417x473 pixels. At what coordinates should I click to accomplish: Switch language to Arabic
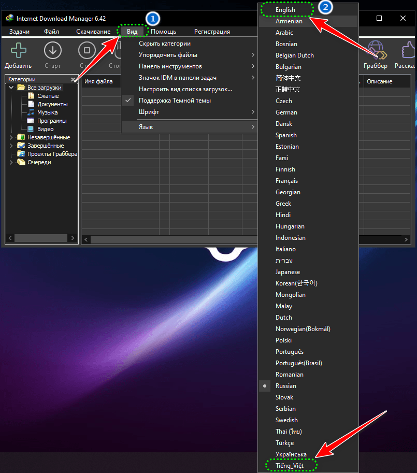308,33
